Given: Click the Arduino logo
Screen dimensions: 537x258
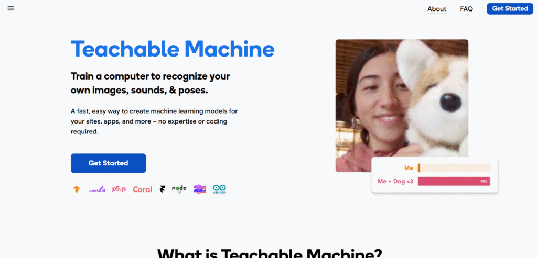Looking at the screenshot, I should [220, 189].
